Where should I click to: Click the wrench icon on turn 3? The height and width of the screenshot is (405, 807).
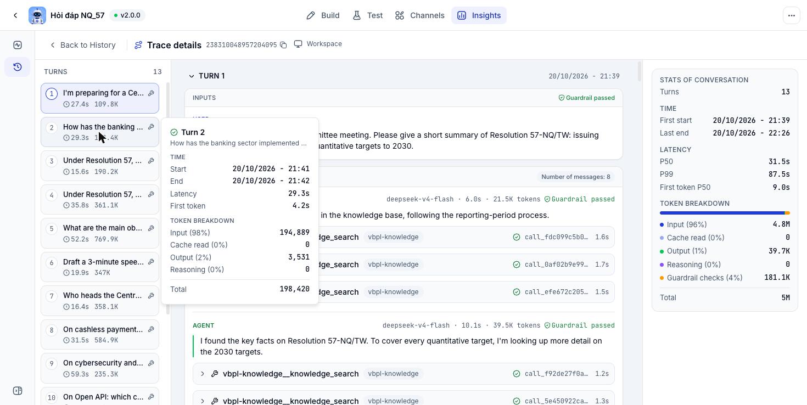point(151,161)
